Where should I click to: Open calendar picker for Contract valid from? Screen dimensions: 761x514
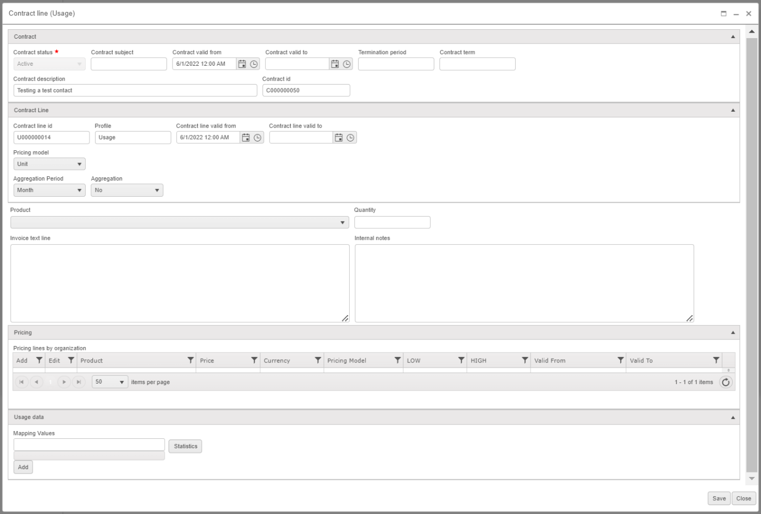pyautogui.click(x=242, y=64)
